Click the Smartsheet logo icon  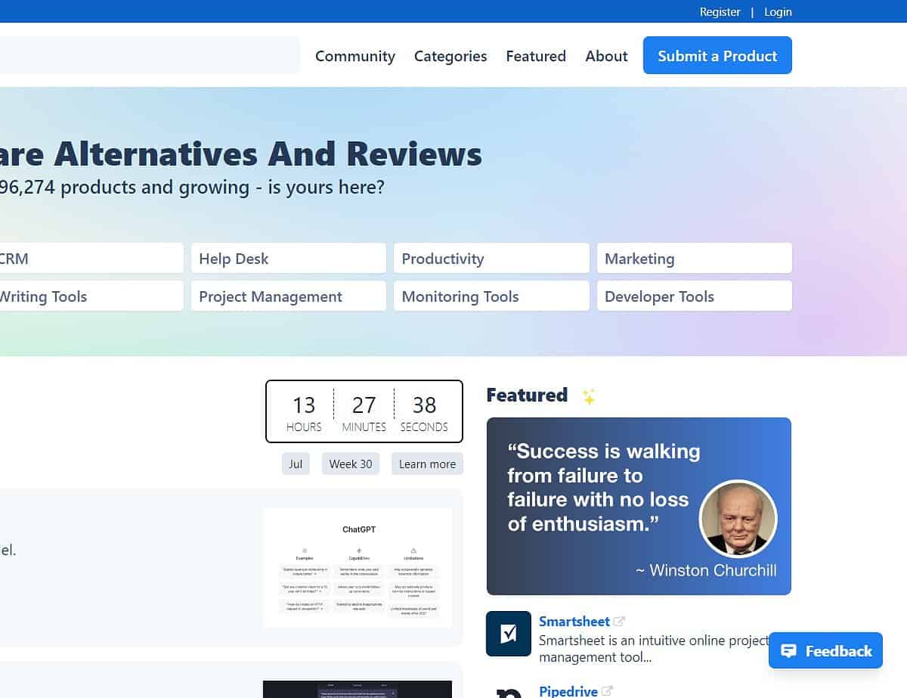click(x=509, y=634)
